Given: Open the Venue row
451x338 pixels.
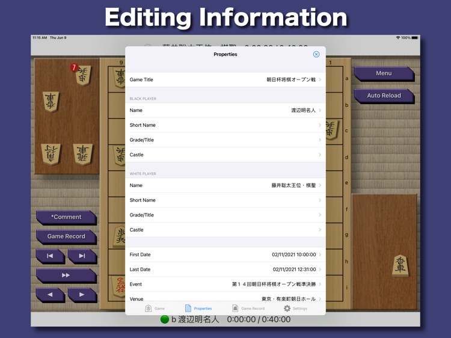Looking at the screenshot, I should (x=226, y=298).
